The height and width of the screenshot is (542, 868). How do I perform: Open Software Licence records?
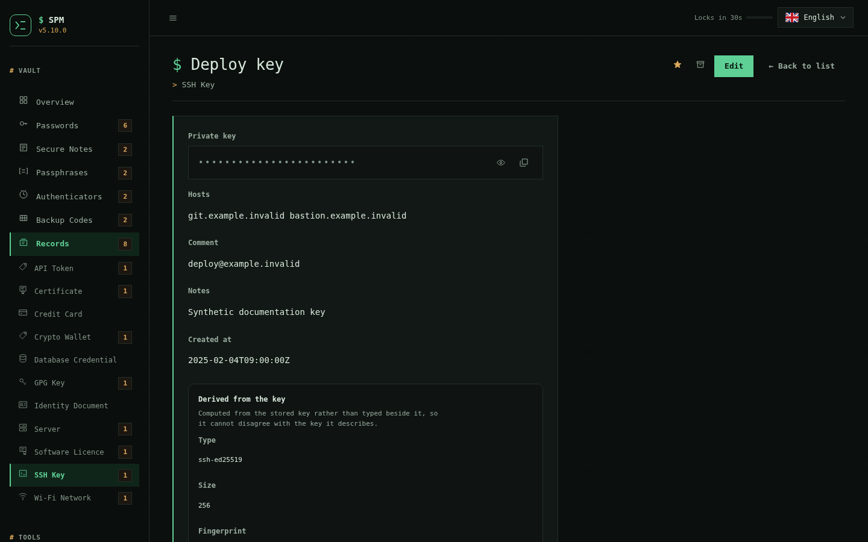(x=75, y=452)
